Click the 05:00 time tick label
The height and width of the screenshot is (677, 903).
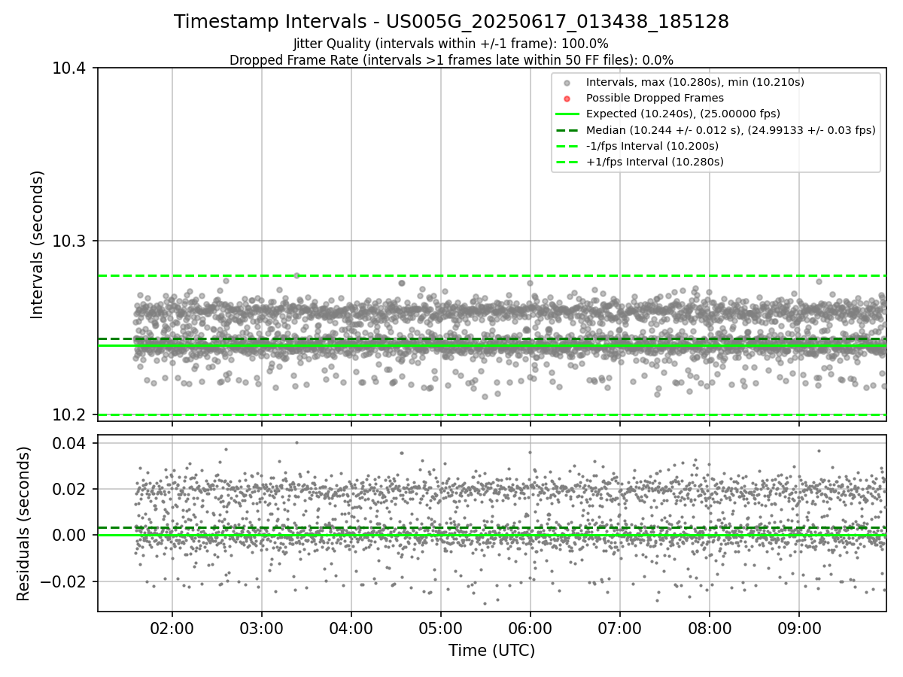(441, 627)
